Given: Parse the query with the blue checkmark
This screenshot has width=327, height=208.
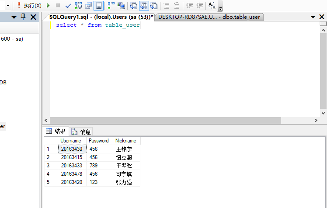Looking at the screenshot, I should coord(68,6).
